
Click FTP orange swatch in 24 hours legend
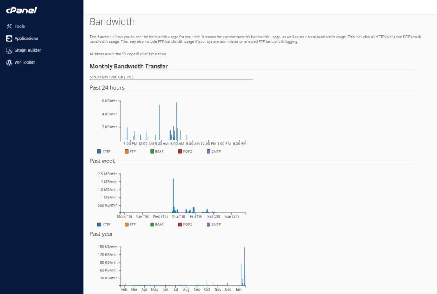point(127,151)
